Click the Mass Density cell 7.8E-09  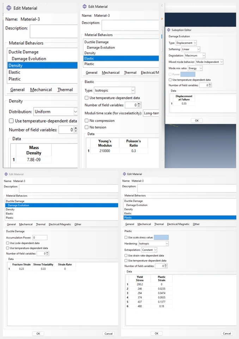[34, 160]
